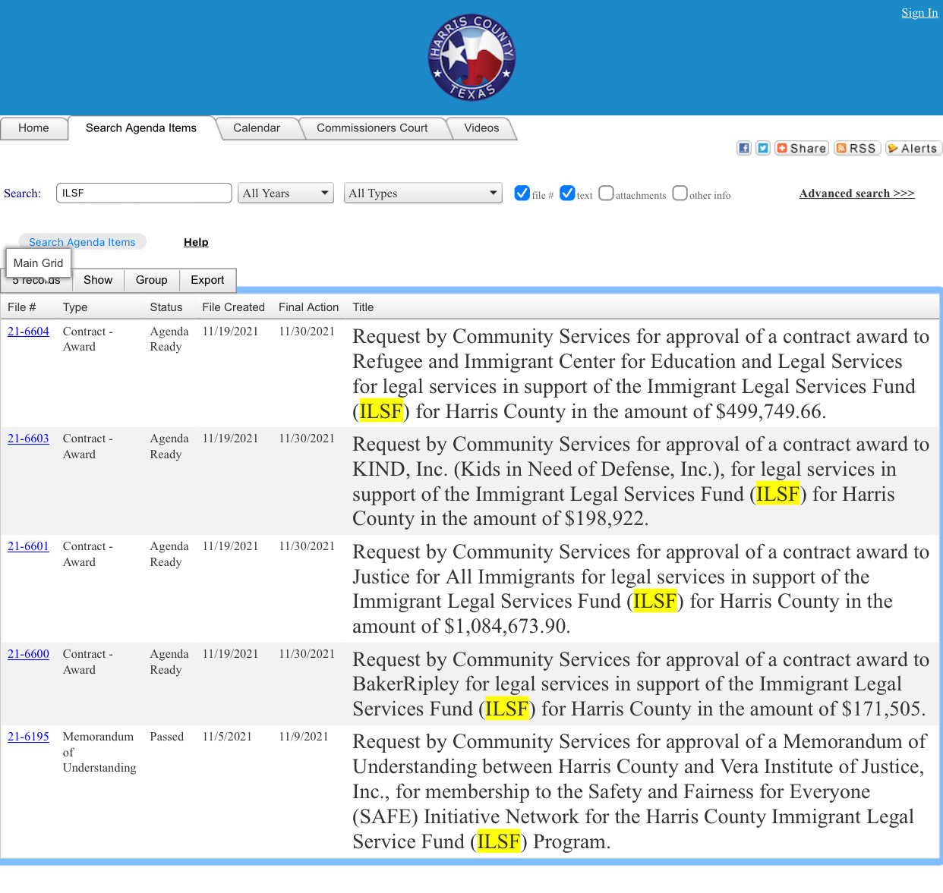The image size is (943, 893).
Task: Sort by Title column header
Action: [363, 307]
